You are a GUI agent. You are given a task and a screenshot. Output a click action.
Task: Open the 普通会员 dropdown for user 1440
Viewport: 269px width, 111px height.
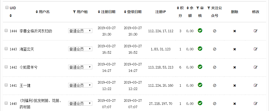pos(80,104)
